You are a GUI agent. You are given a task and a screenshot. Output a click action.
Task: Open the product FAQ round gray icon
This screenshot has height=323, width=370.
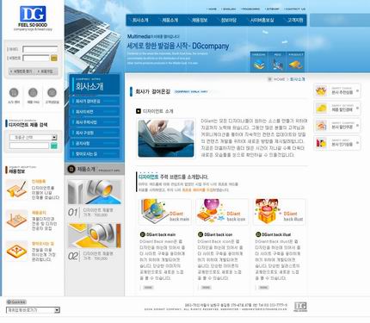(x=33, y=92)
